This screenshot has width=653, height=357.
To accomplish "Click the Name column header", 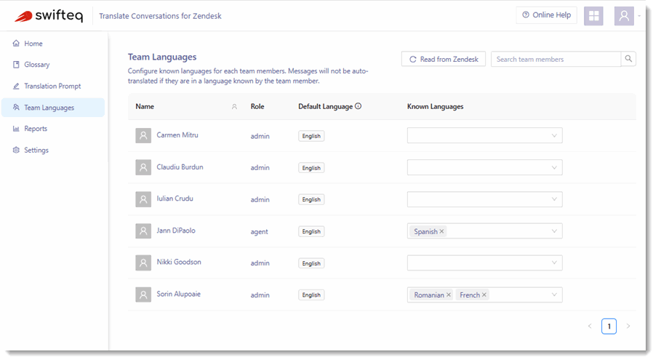I will 145,107.
